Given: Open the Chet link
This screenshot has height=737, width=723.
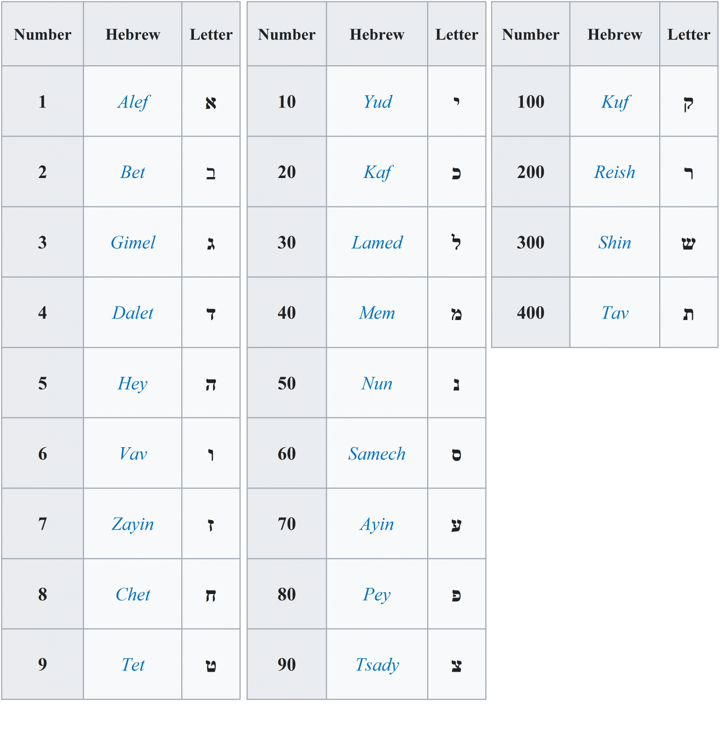Looking at the screenshot, I should point(133,594).
